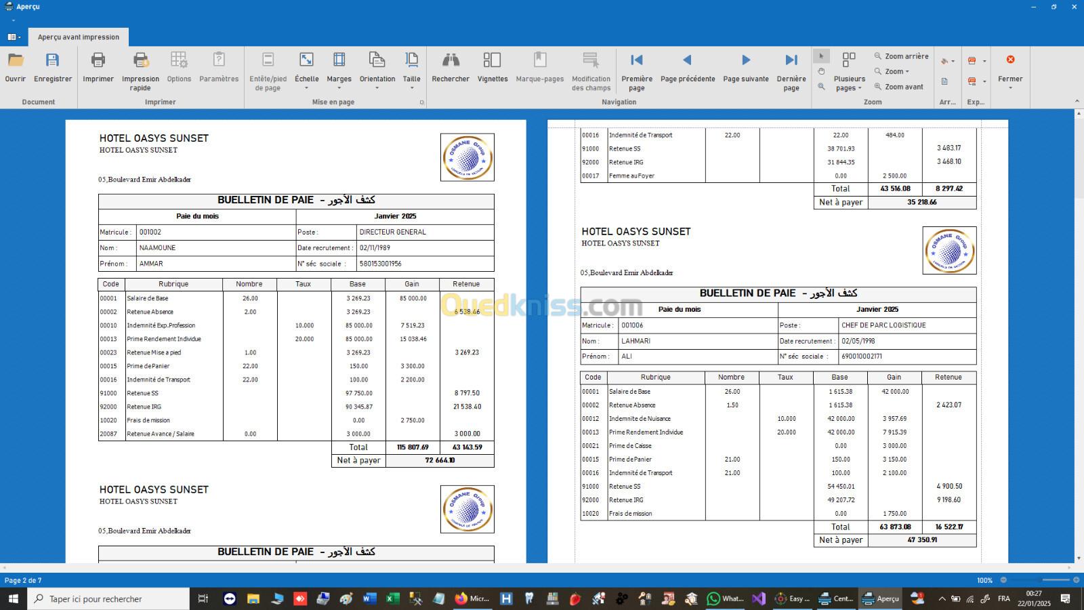Open the application menu button left of tab
The width and height of the screenshot is (1084, 610).
click(x=14, y=37)
